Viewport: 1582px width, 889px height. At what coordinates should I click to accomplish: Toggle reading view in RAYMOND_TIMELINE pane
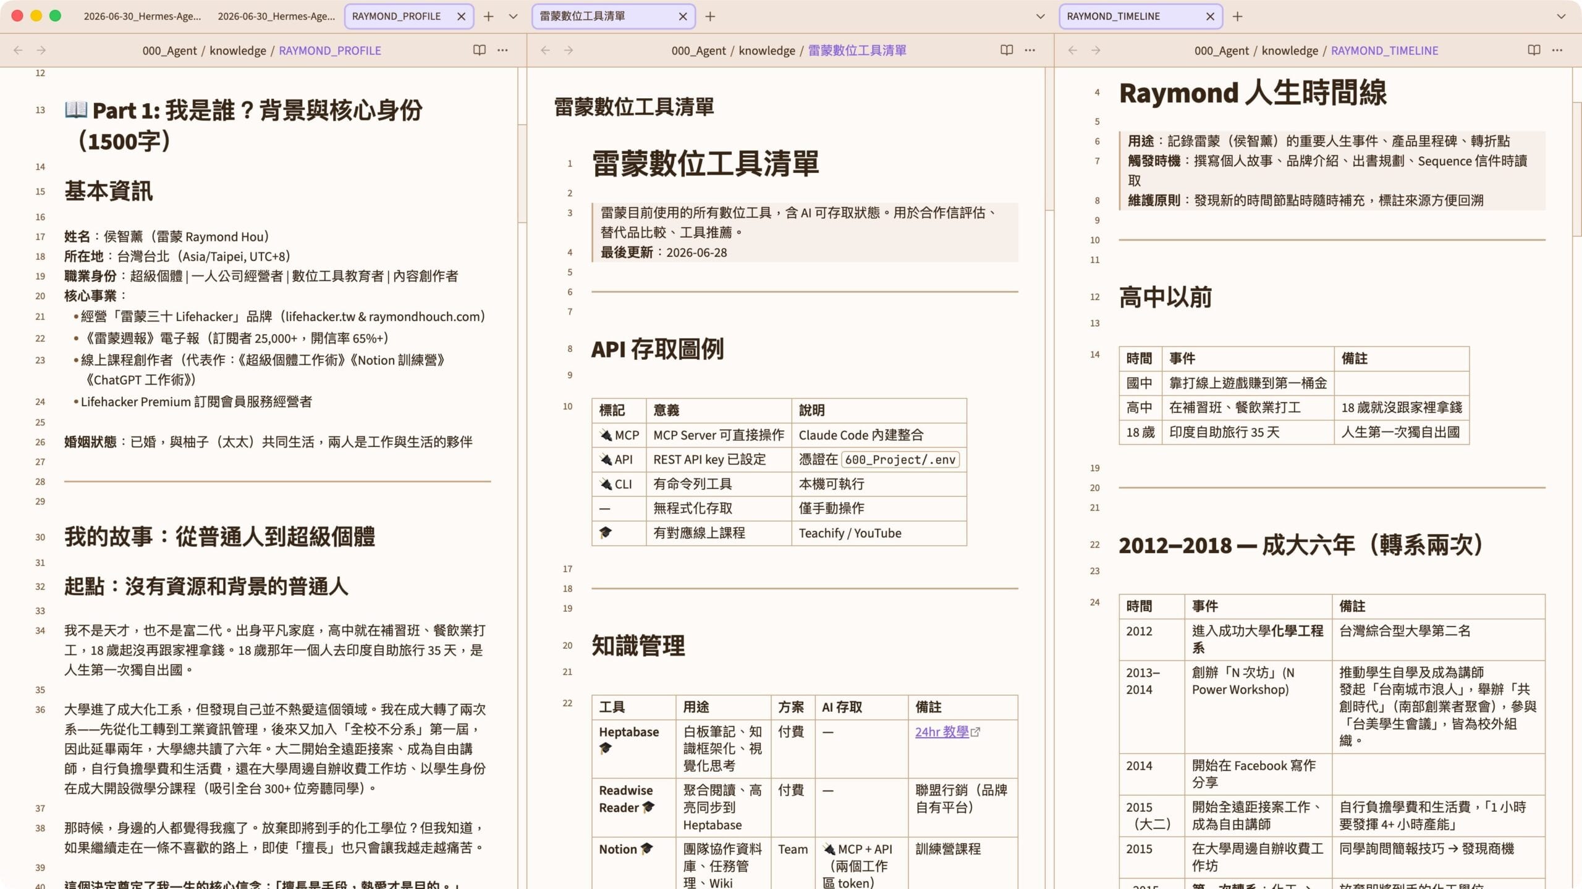pyautogui.click(x=1534, y=50)
